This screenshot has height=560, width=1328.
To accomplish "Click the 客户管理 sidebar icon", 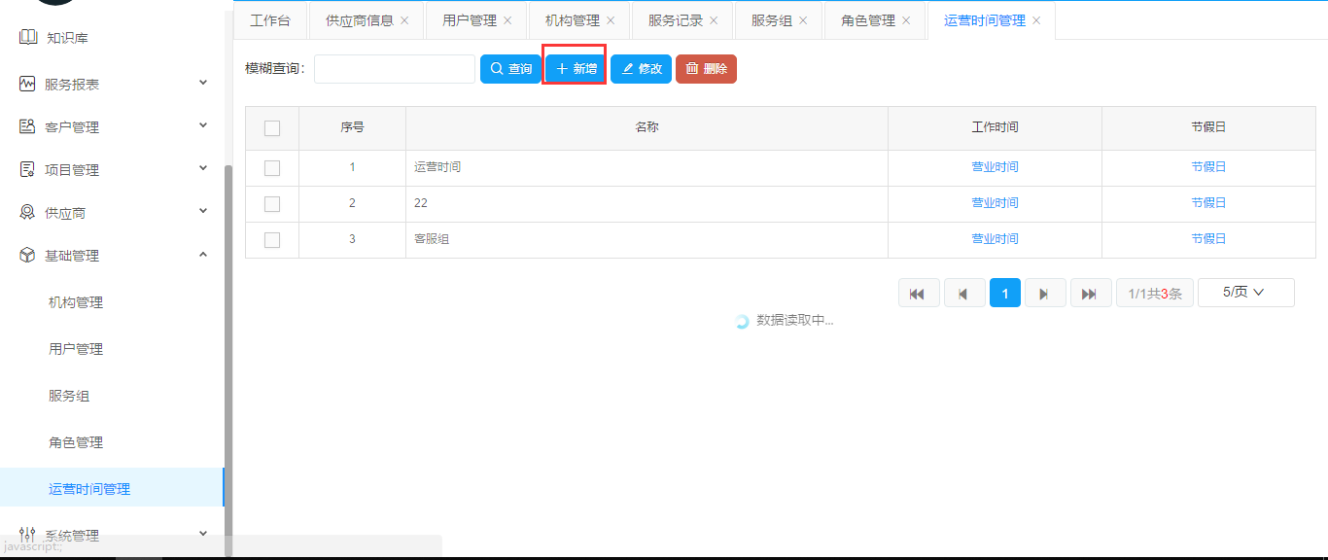I will pos(27,127).
